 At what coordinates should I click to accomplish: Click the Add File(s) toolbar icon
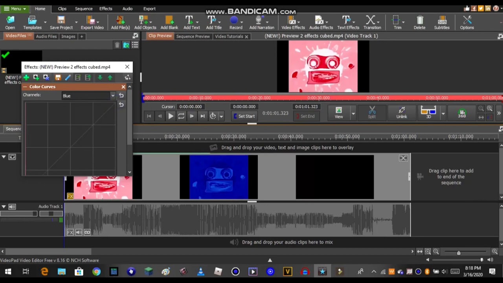[120, 22]
